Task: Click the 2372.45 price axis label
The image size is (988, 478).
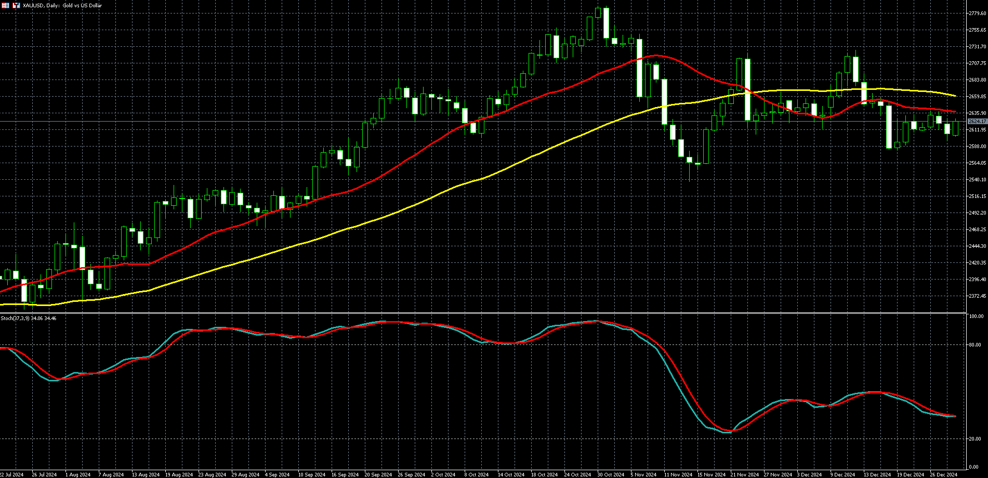Action: click(978, 296)
